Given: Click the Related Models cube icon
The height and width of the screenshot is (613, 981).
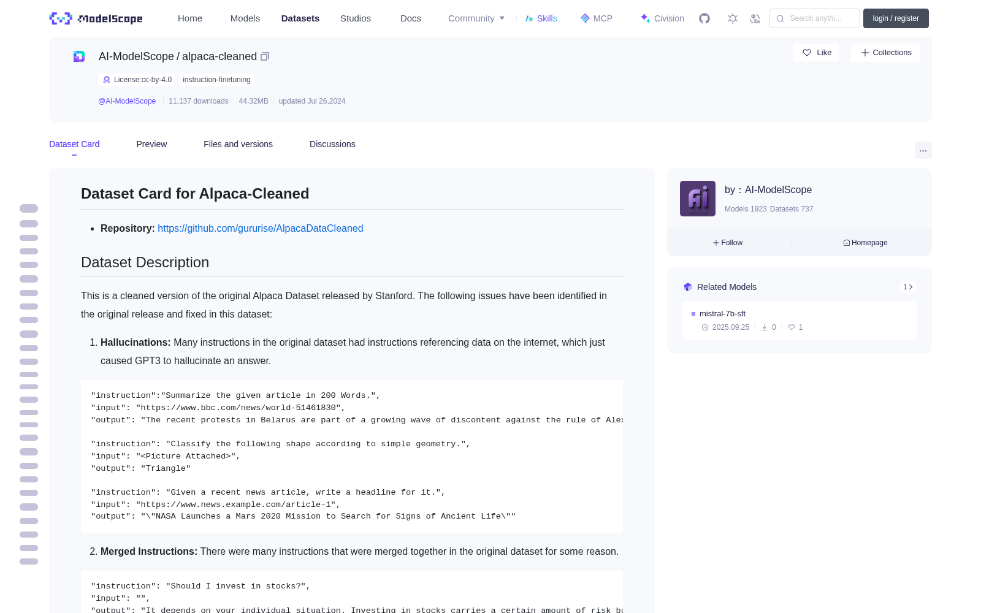Looking at the screenshot, I should (x=688, y=287).
